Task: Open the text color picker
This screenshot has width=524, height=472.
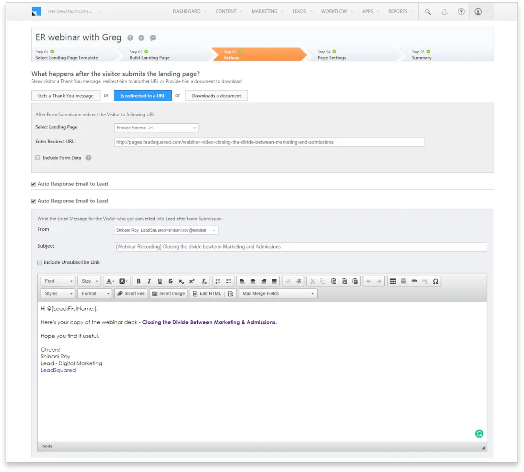Action: coord(110,281)
